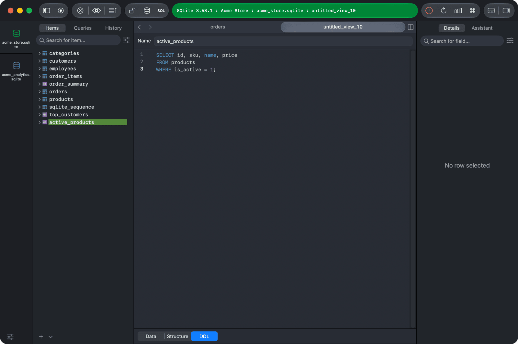The width and height of the screenshot is (518, 344).
Task: Expand the top_customers view row
Action: [x=39, y=115]
